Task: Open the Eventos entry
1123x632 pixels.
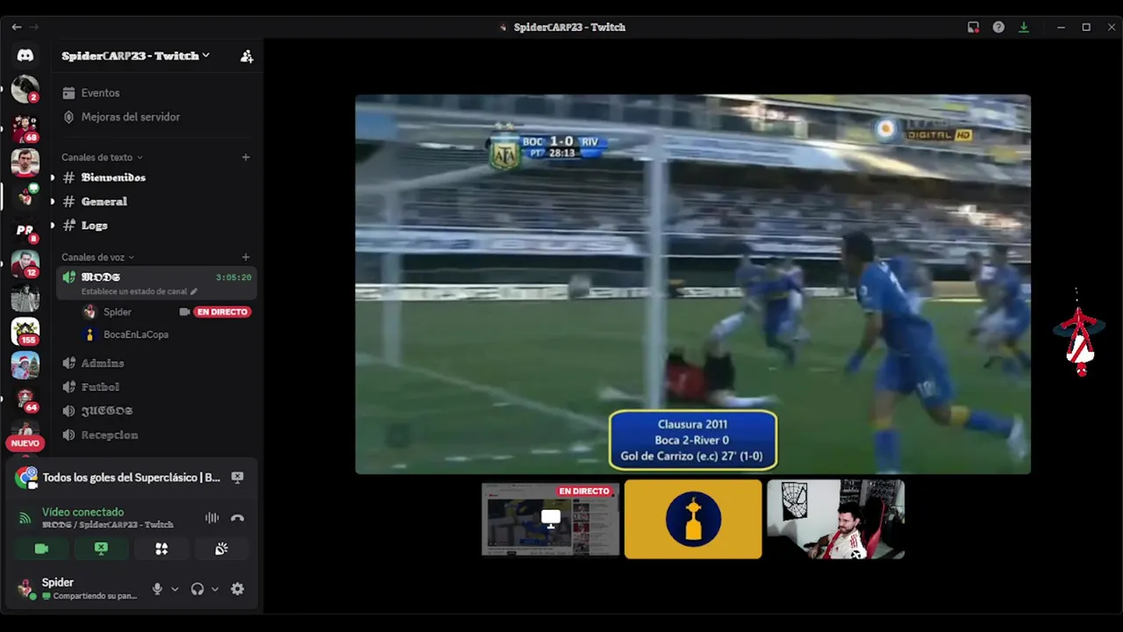Action: pos(156,93)
